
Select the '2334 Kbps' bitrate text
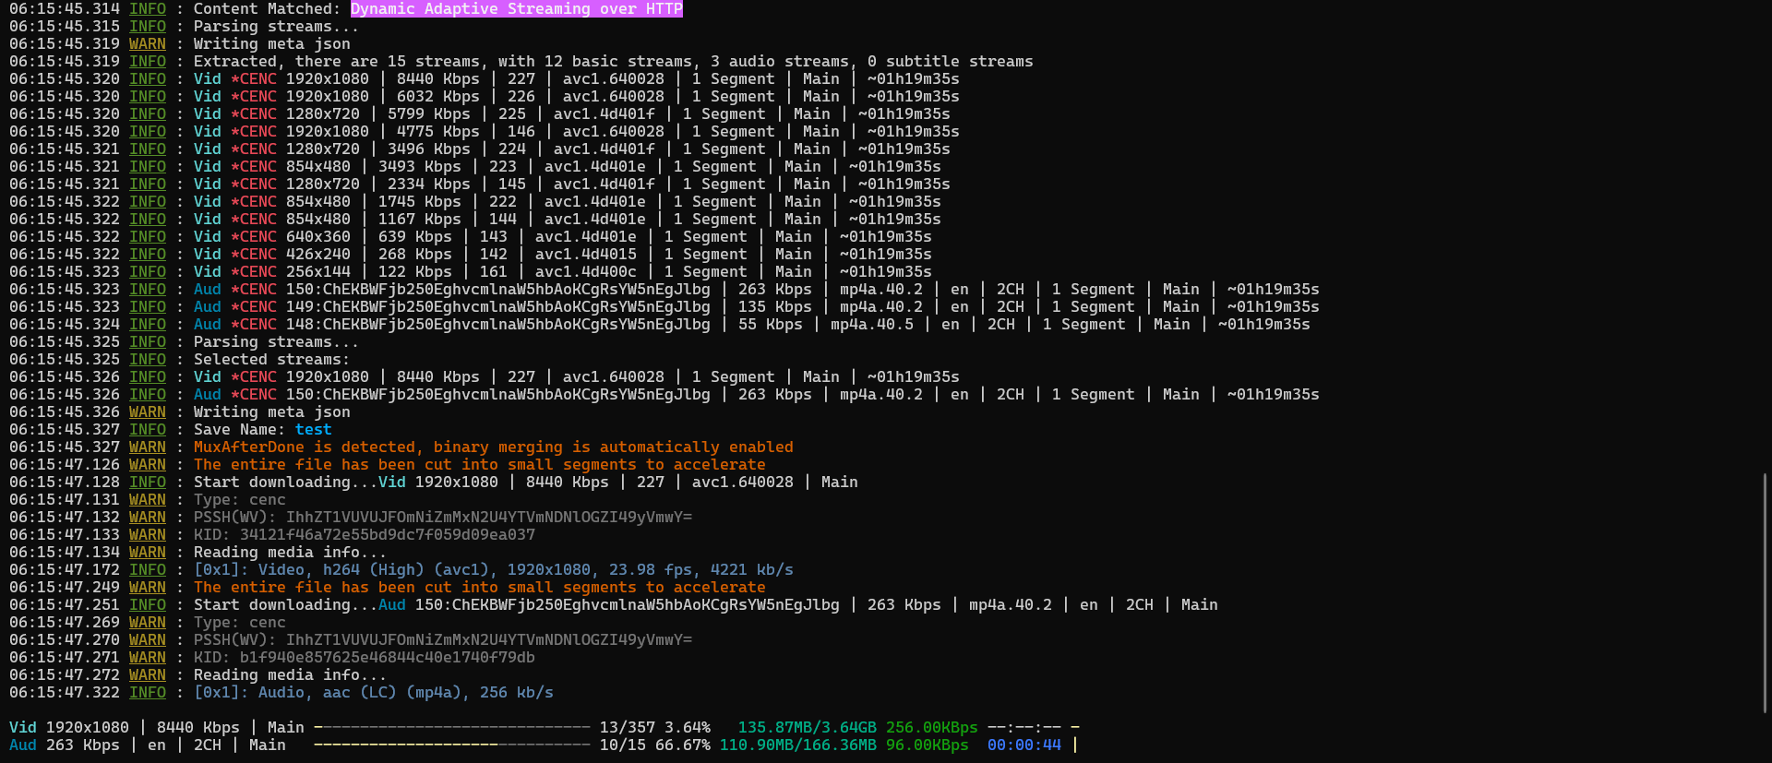tap(429, 185)
